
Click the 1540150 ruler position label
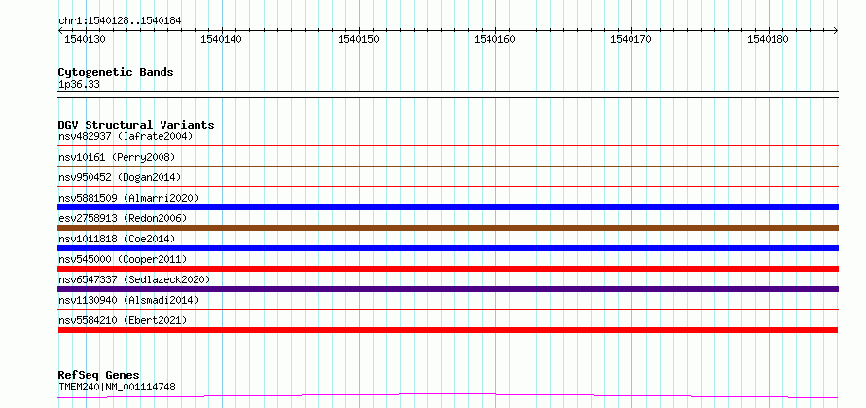tap(358, 39)
